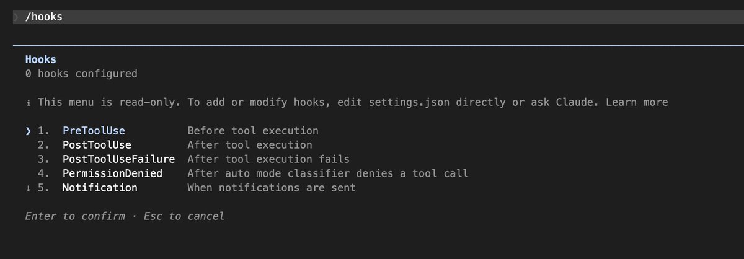Image resolution: width=744 pixels, height=259 pixels.
Task: Pick the Notification hook entry
Action: (x=100, y=187)
